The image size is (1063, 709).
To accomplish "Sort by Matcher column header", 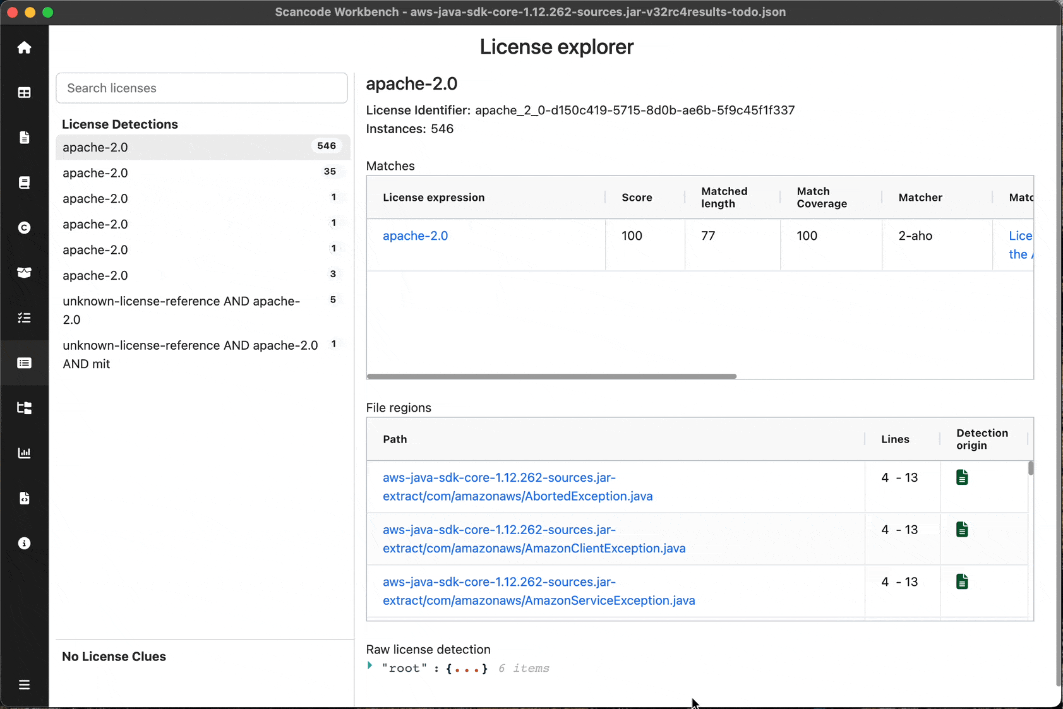I will (x=920, y=198).
